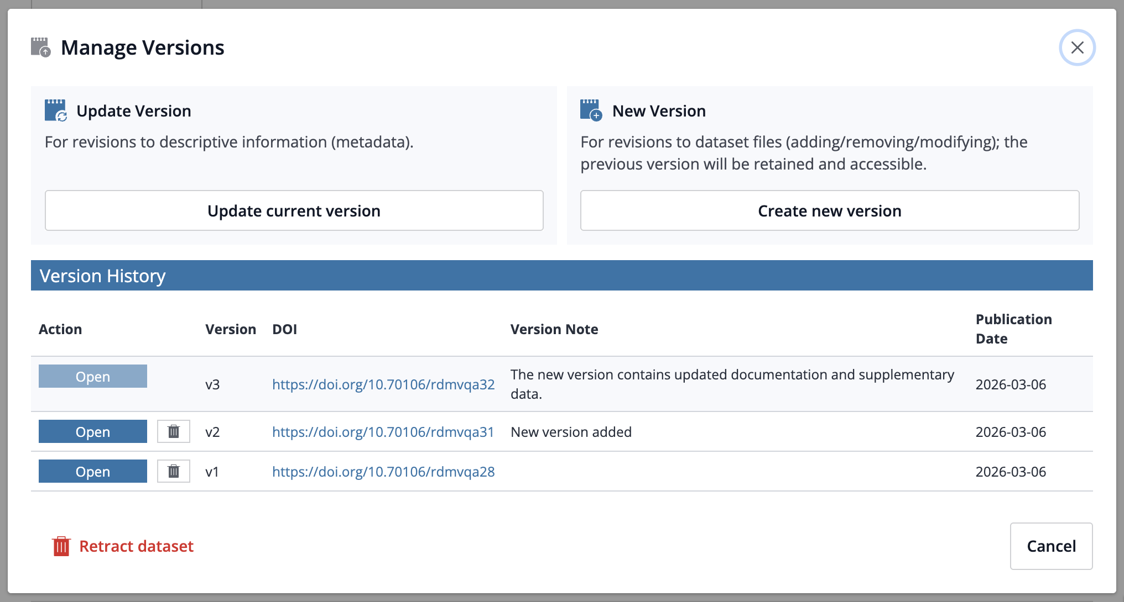
Task: Open version v2 of the dataset
Action: (x=93, y=431)
